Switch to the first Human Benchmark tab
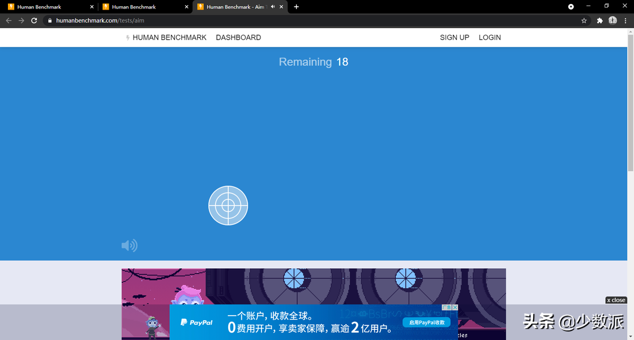 [40, 7]
